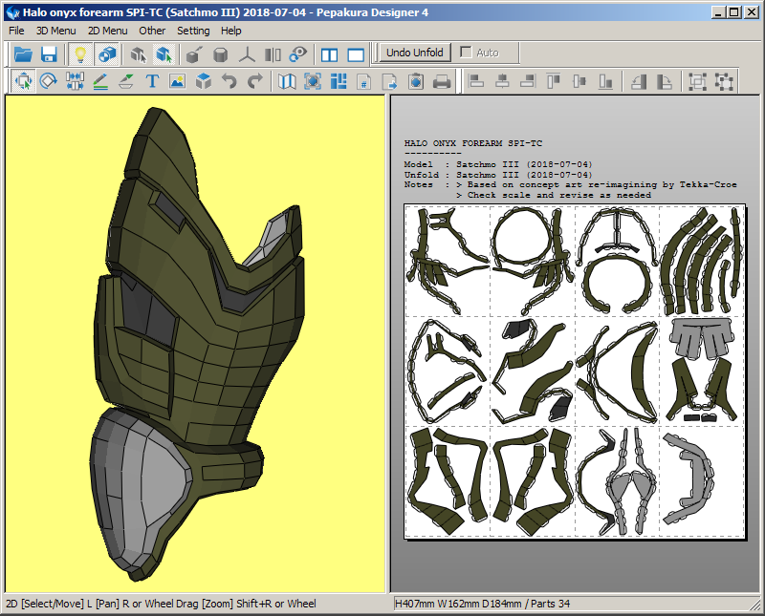The height and width of the screenshot is (616, 765).
Task: Expand the Setting menu
Action: [x=193, y=31]
